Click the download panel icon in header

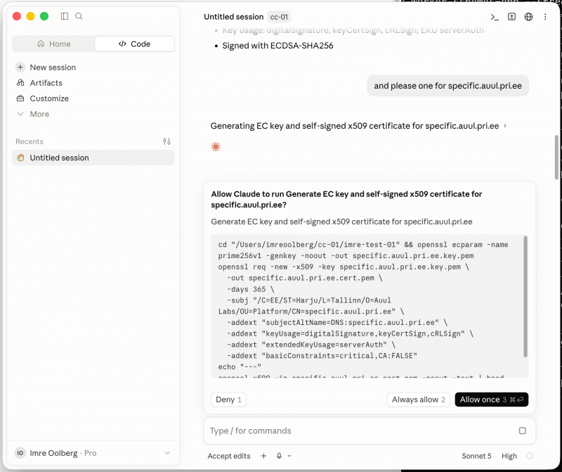(512, 17)
